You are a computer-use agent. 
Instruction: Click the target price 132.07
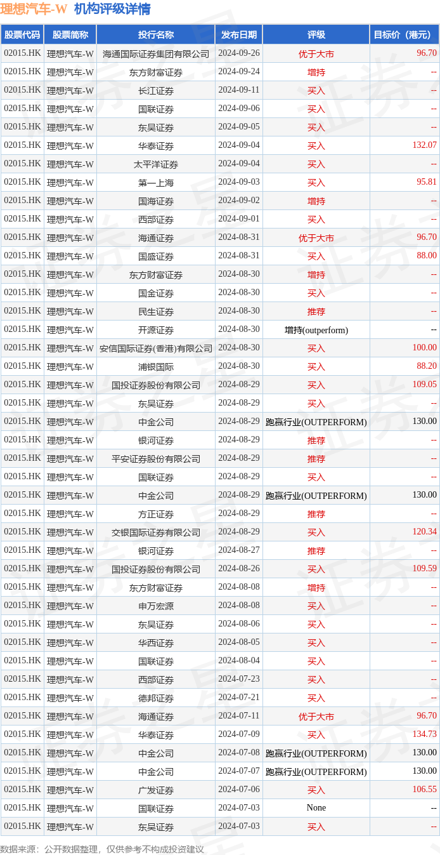pyautogui.click(x=425, y=145)
